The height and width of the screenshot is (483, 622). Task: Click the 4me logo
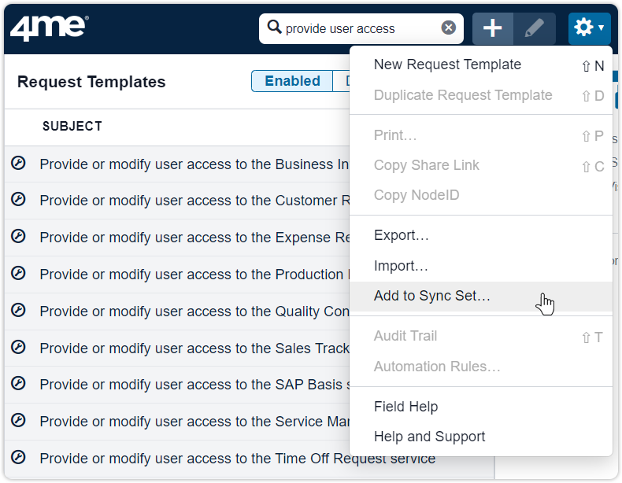tap(49, 28)
